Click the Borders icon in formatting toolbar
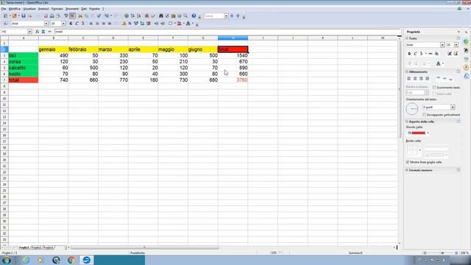This screenshot has height=265, width=471. coord(170,24)
